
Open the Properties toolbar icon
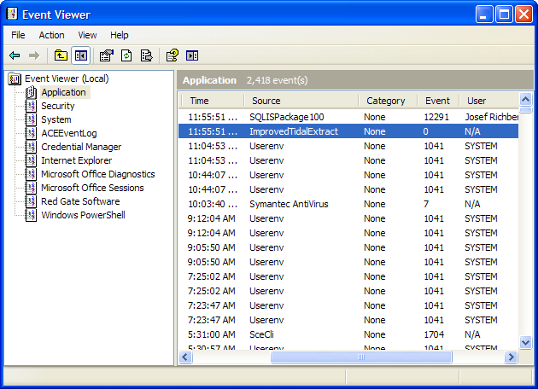point(107,55)
